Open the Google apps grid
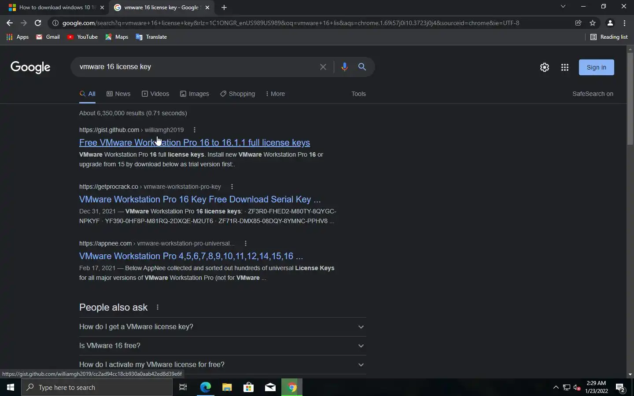Screen dimensions: 634x396 tap(565, 67)
